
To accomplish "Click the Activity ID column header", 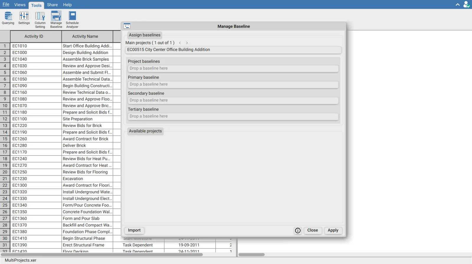I will click(36, 37).
